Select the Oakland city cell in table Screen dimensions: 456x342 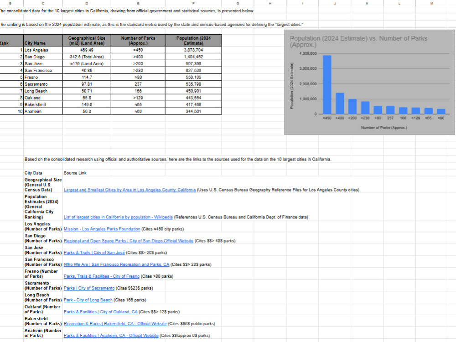[x=43, y=98]
